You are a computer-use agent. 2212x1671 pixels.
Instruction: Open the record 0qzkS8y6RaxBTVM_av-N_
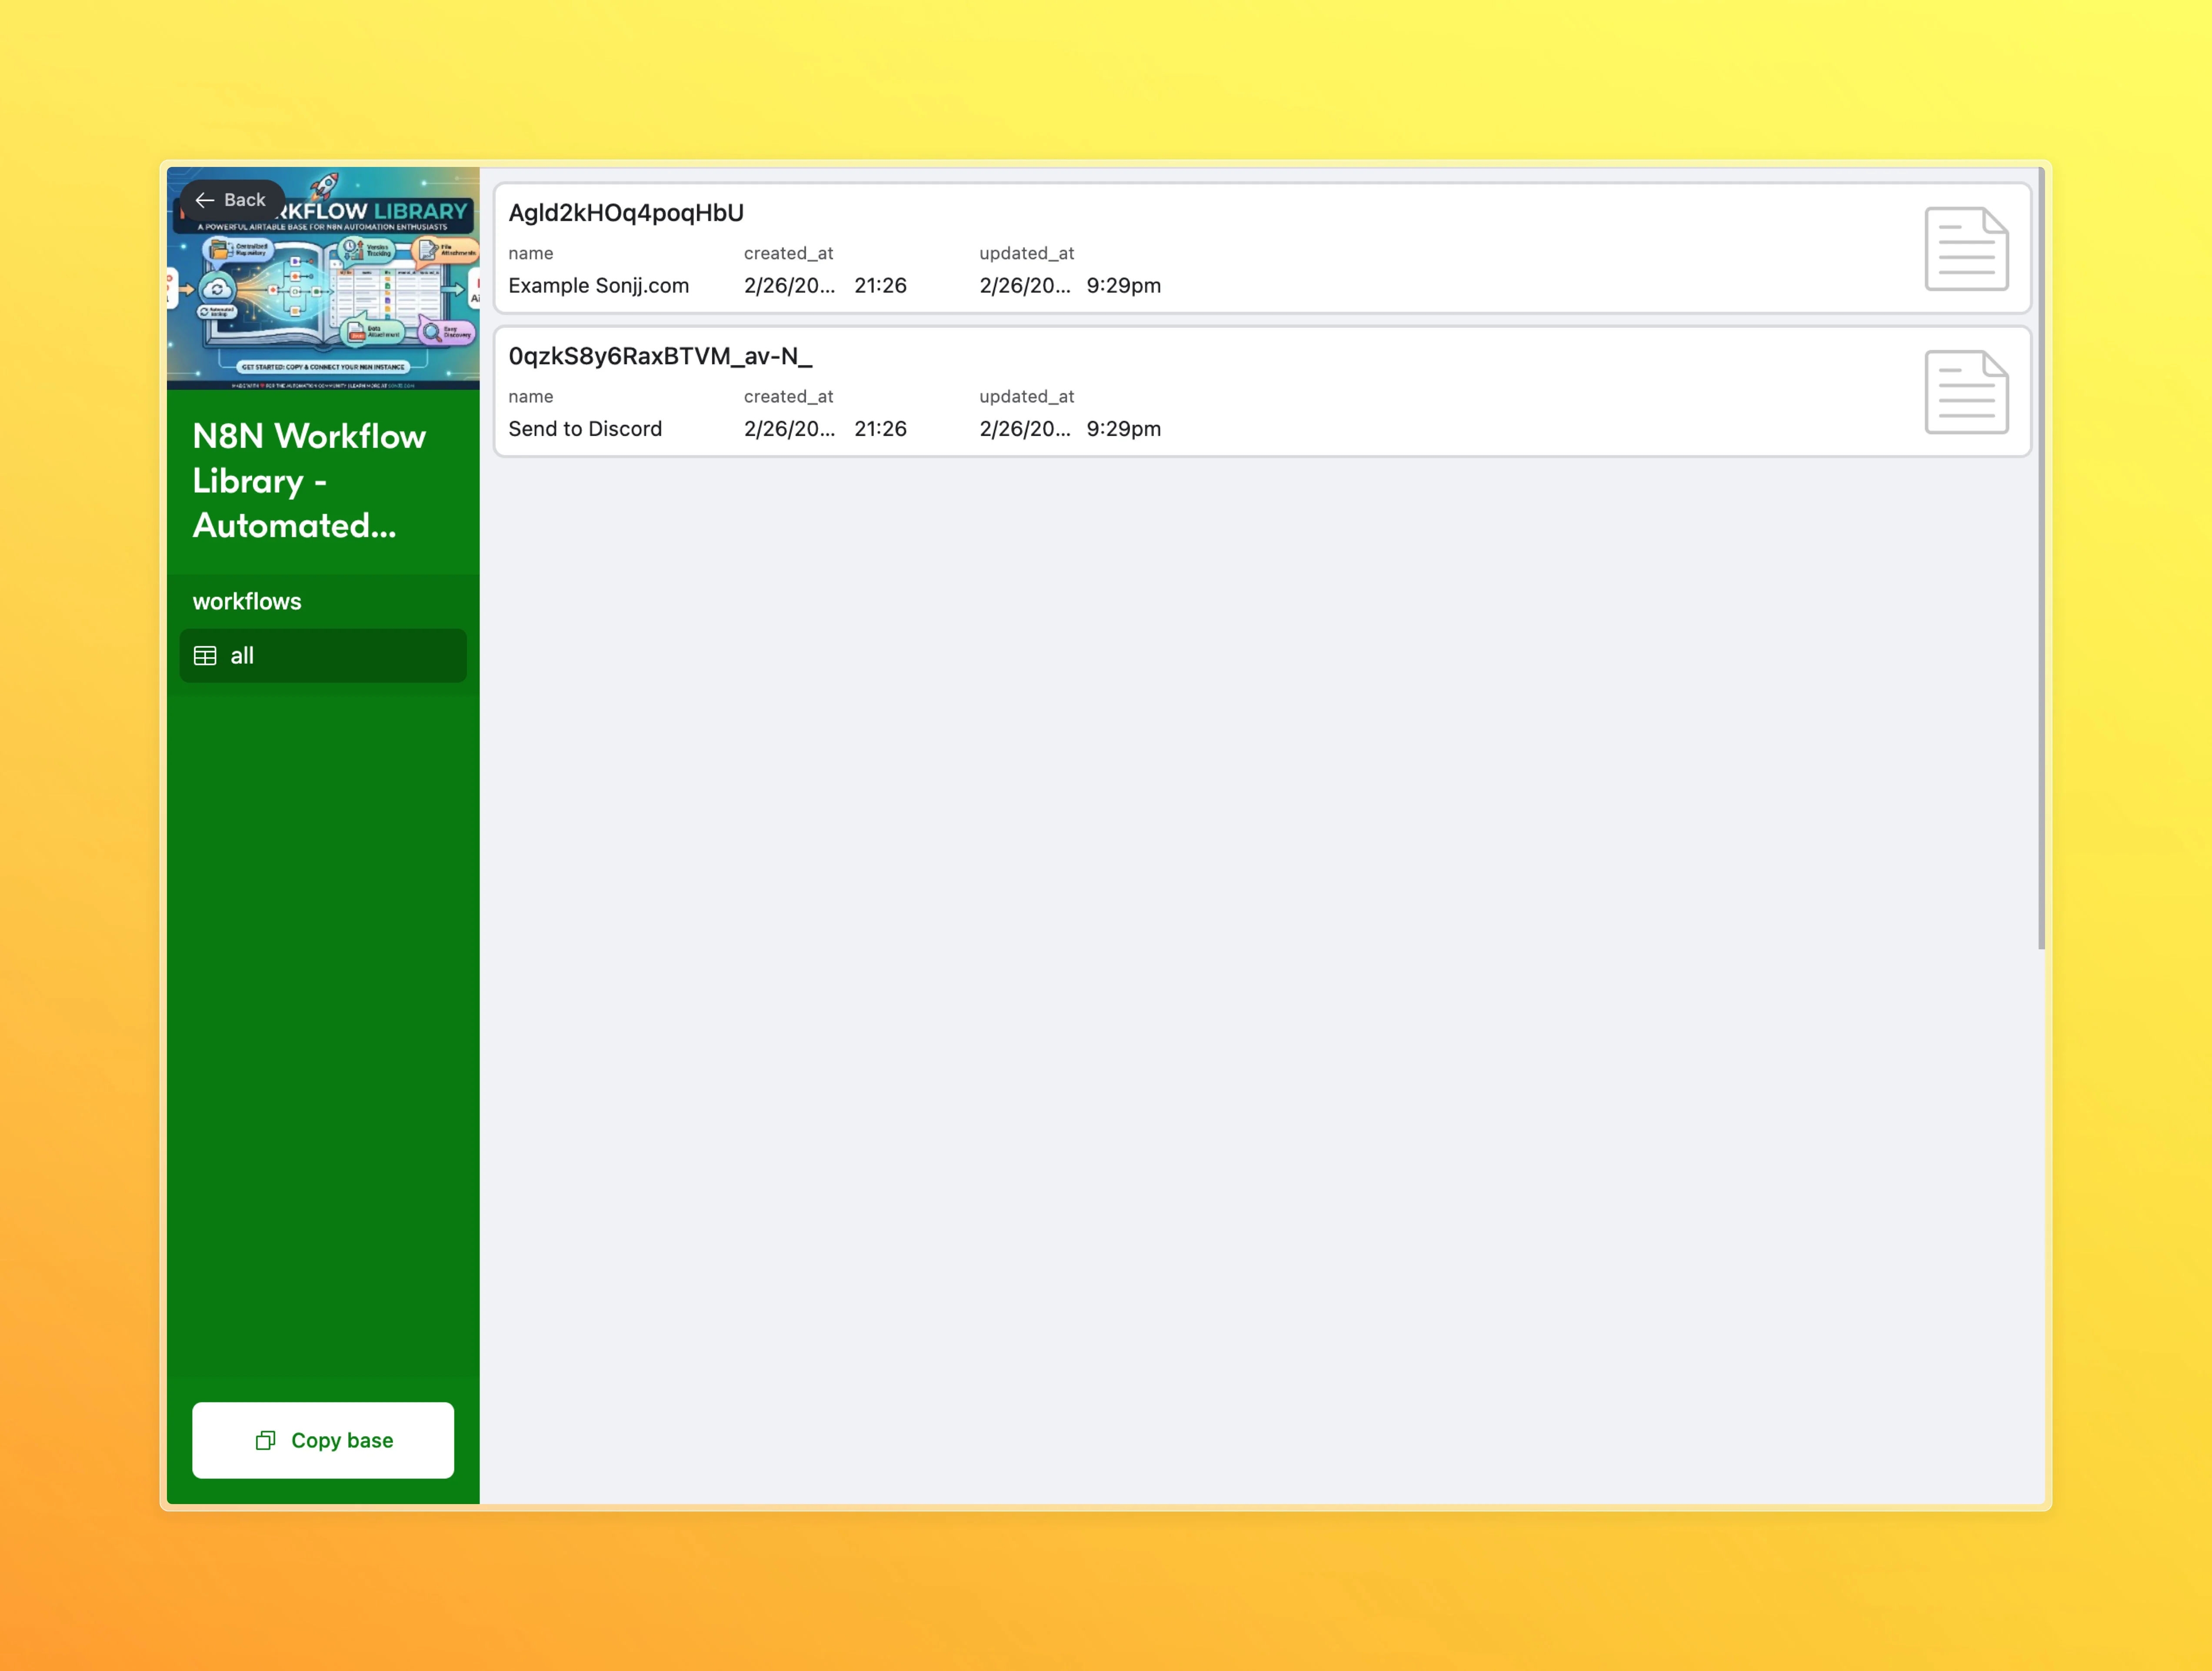coord(660,356)
